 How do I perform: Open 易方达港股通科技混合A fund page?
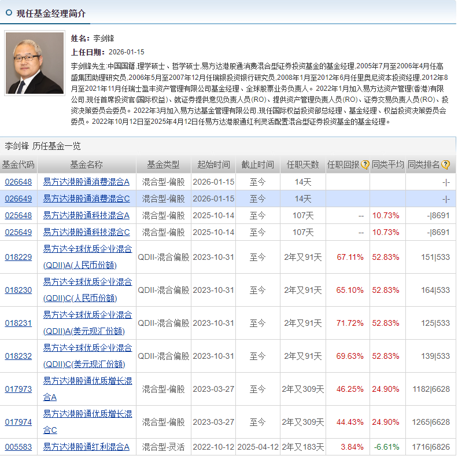pos(86,215)
